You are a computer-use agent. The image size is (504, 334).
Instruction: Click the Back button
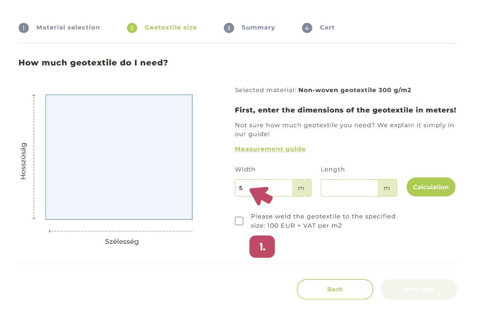335,289
